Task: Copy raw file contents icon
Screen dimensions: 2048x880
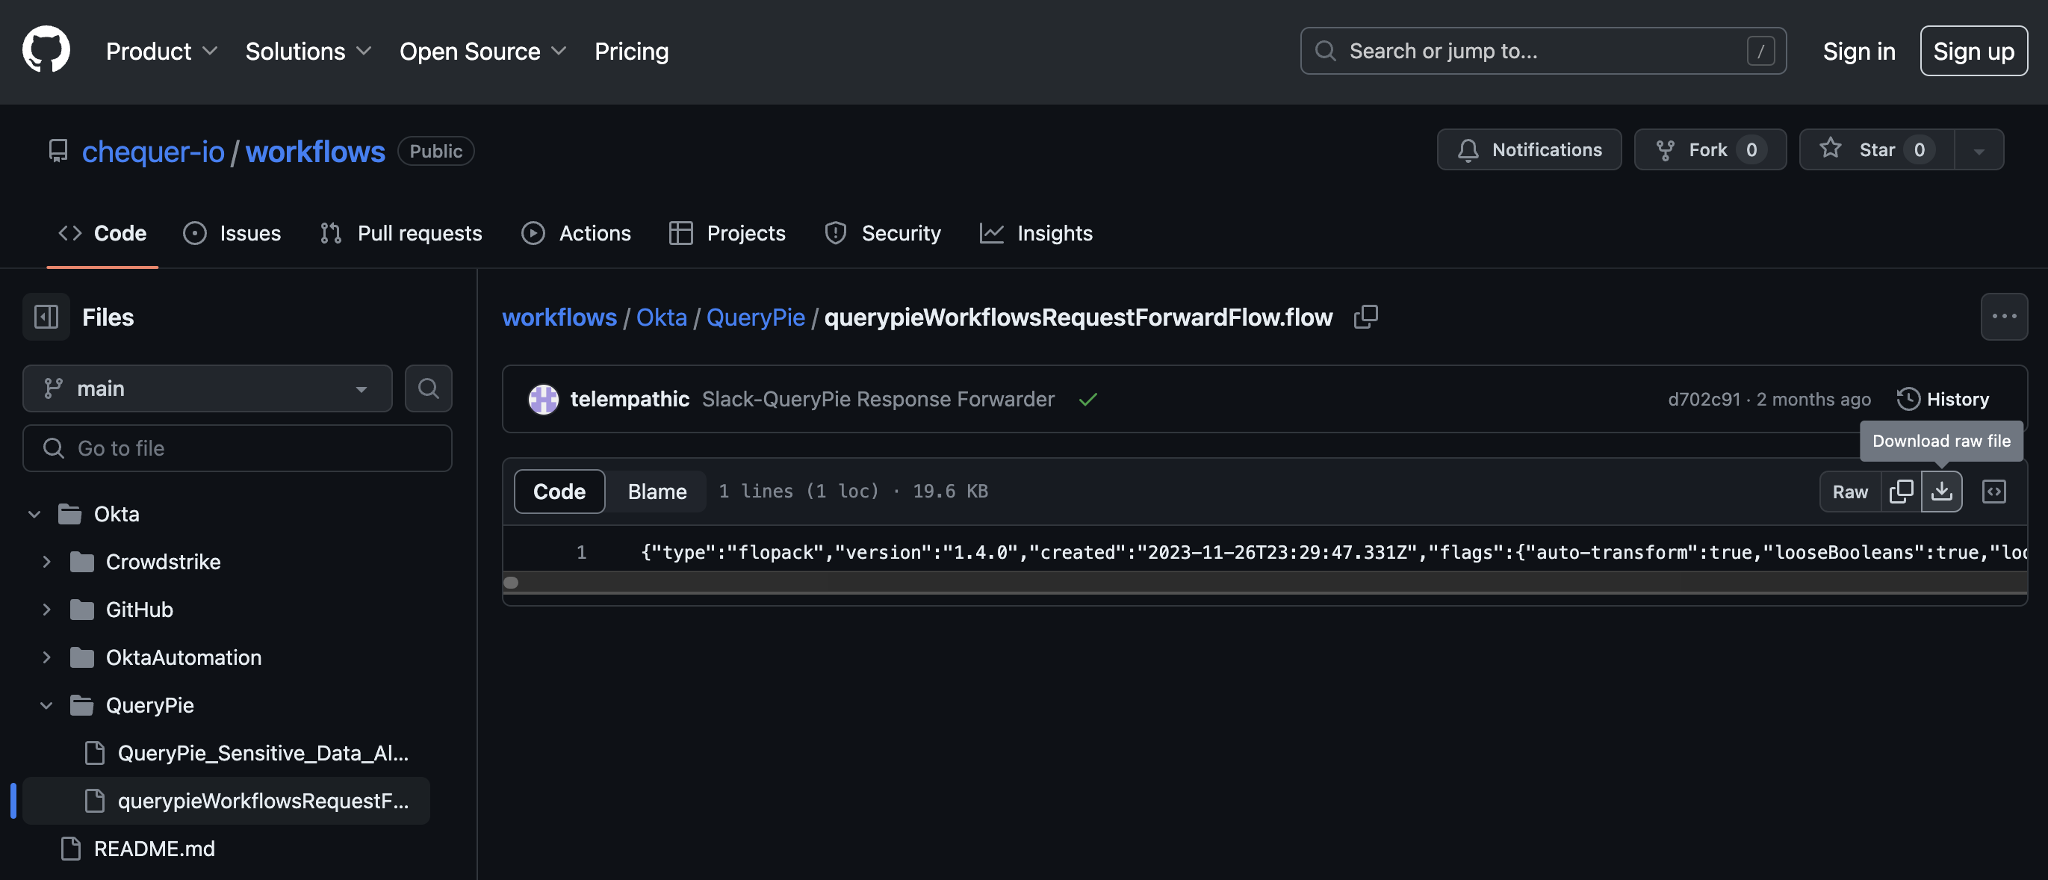Action: (1901, 492)
